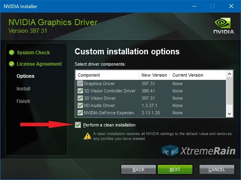Click the CANCEL button
This screenshot has width=241, height=180.
(x=217, y=169)
